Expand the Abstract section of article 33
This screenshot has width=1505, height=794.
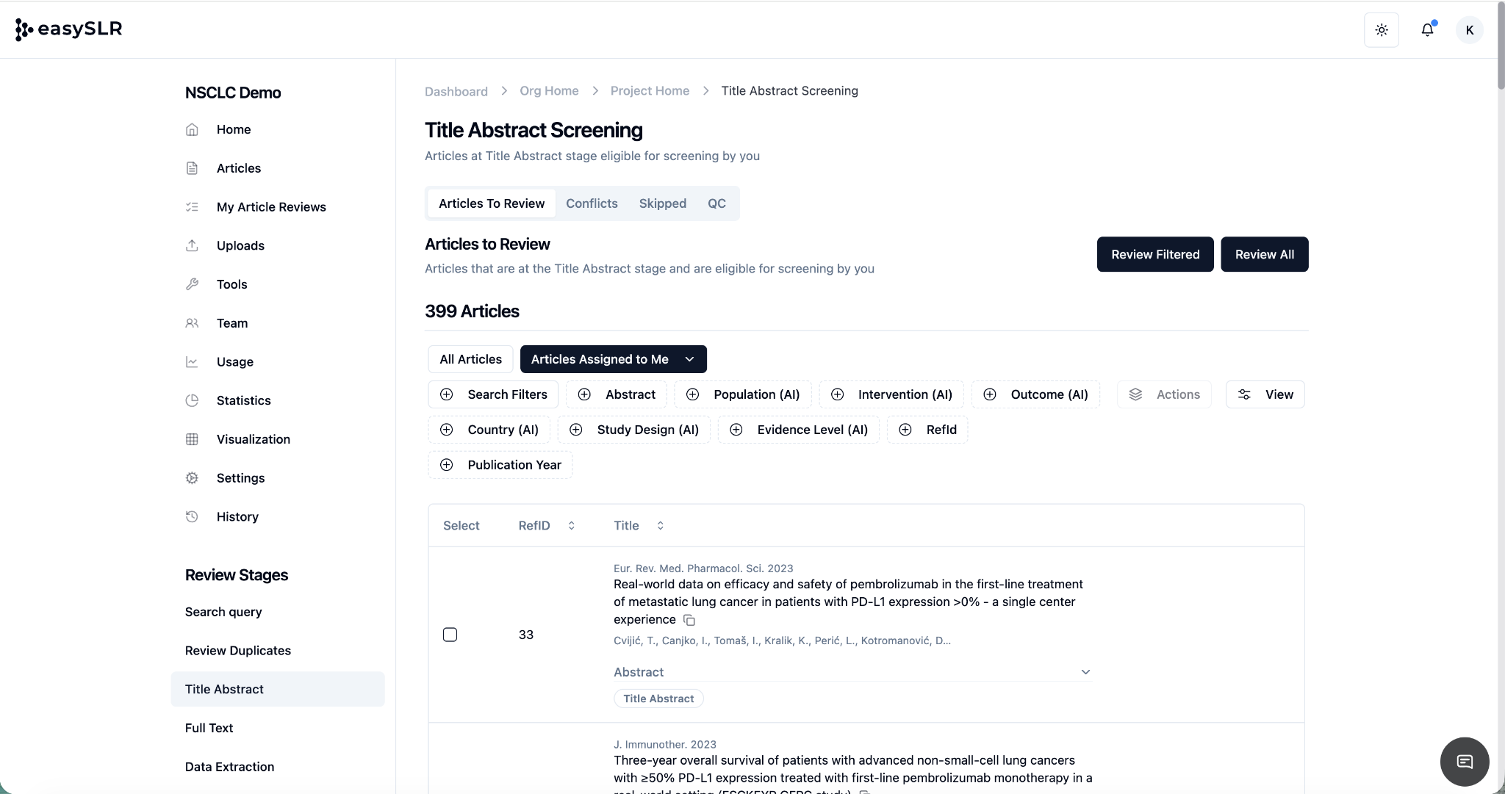[x=1085, y=672]
